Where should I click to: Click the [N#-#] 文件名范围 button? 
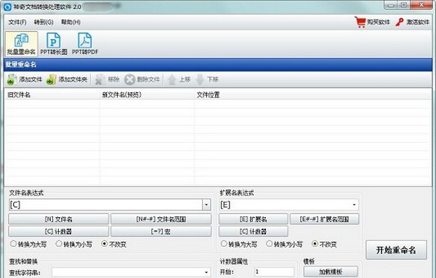[161, 219]
